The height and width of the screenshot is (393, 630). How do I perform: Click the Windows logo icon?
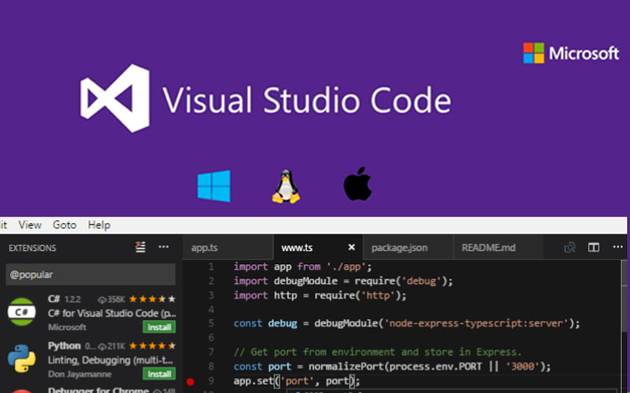point(214,186)
